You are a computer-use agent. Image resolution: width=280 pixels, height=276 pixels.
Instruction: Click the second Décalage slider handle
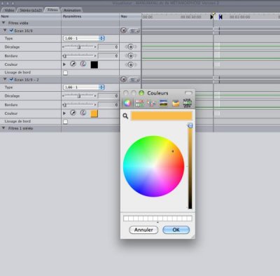pos(79,96)
